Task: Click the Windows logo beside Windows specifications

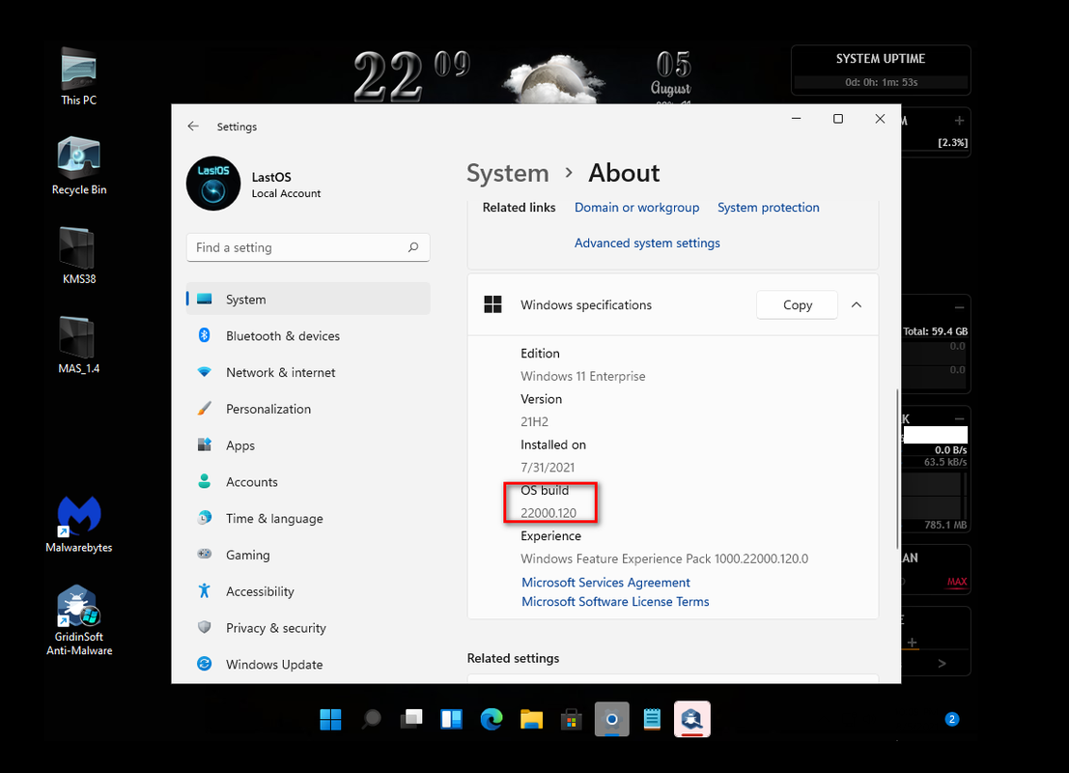Action: pyautogui.click(x=492, y=304)
